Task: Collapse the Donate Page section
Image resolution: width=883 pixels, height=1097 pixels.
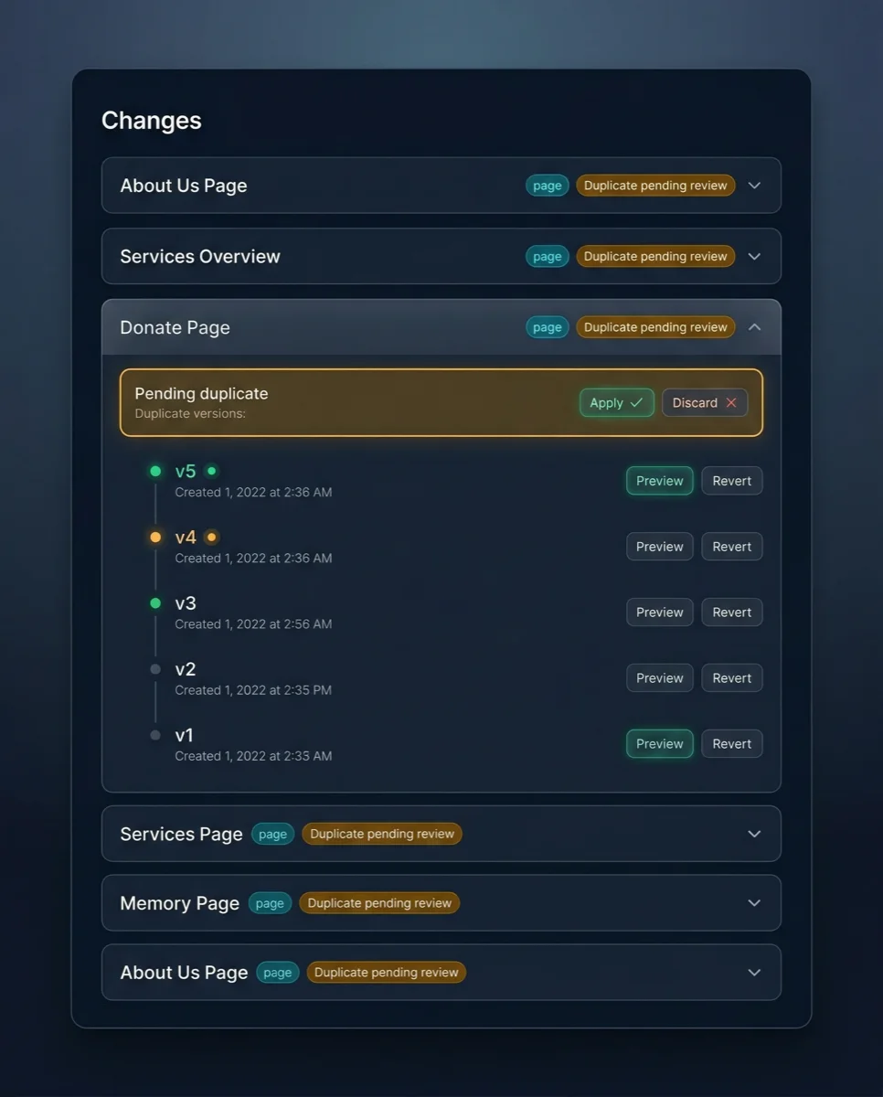Action: click(754, 326)
